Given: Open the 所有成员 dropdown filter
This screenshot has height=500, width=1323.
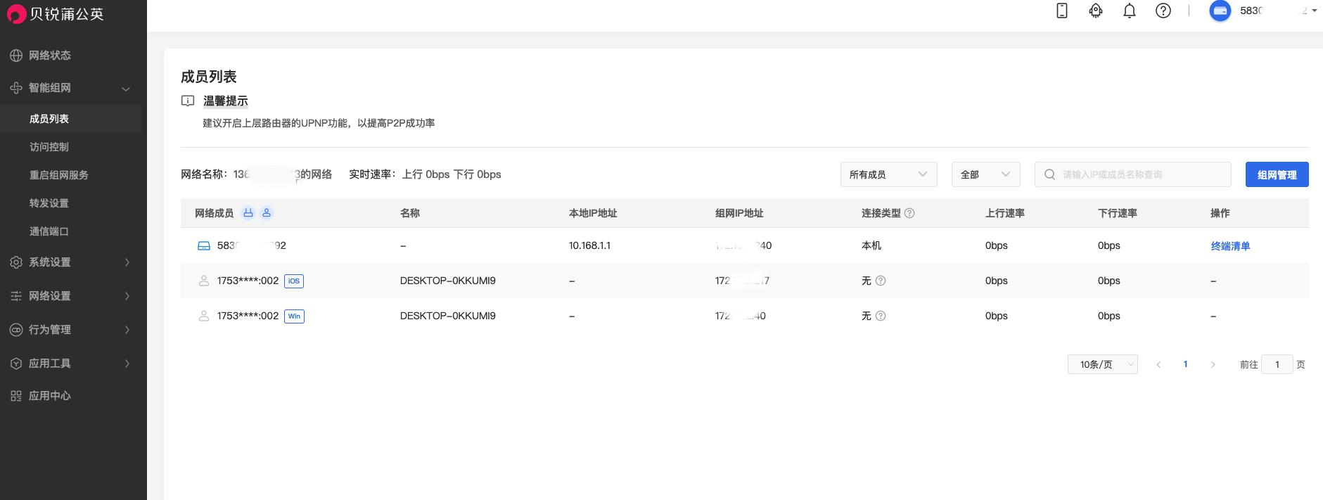Looking at the screenshot, I should [x=888, y=174].
